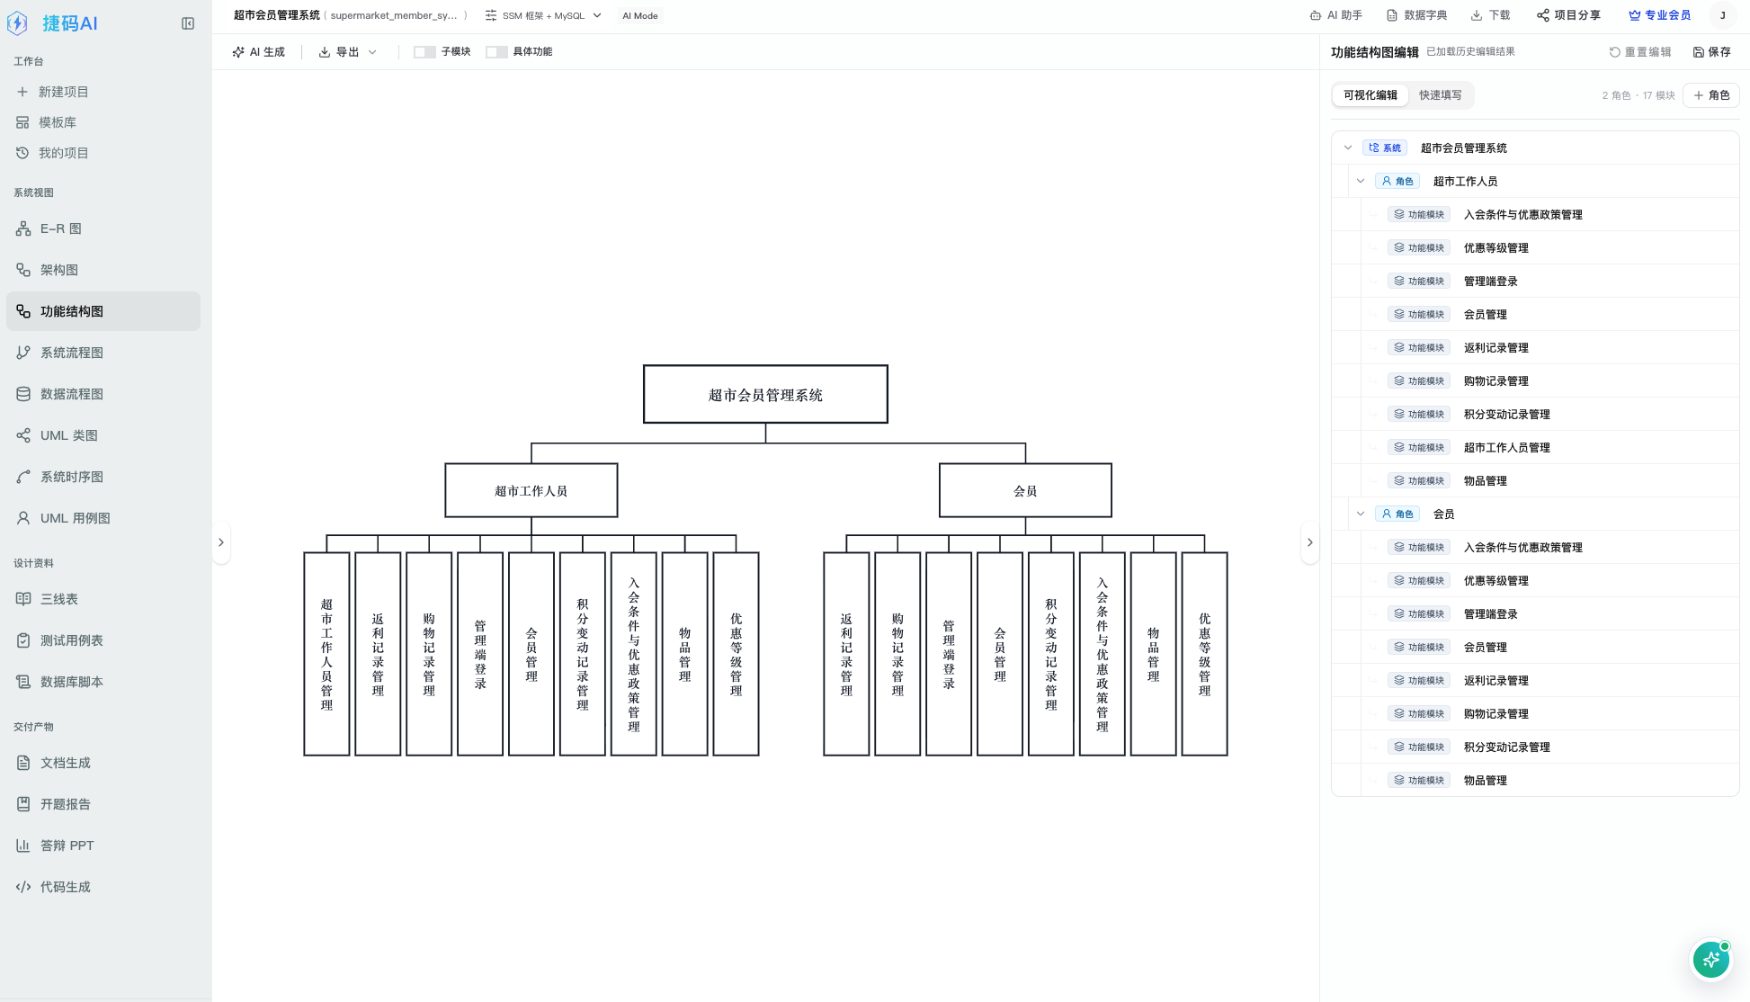This screenshot has width=1750, height=1002.
Task: Click 保存 button
Action: pos(1712,52)
